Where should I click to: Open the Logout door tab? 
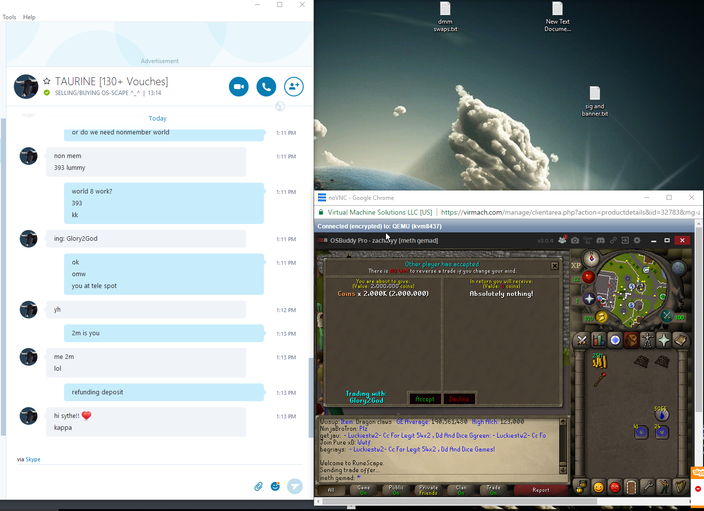(631, 487)
